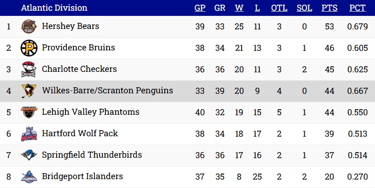
Task: Open the Wilkes-Barre/Scranton Penguins logo
Action: tap(29, 91)
